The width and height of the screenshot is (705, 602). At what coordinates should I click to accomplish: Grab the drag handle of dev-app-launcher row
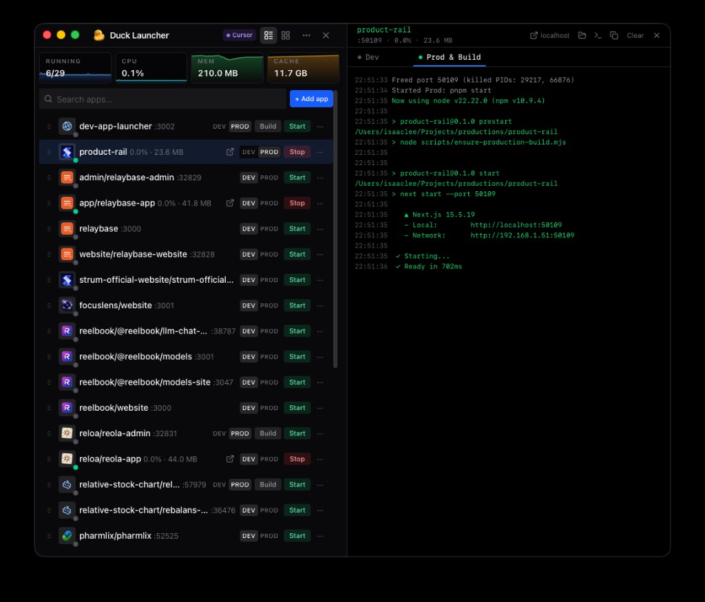coord(49,126)
